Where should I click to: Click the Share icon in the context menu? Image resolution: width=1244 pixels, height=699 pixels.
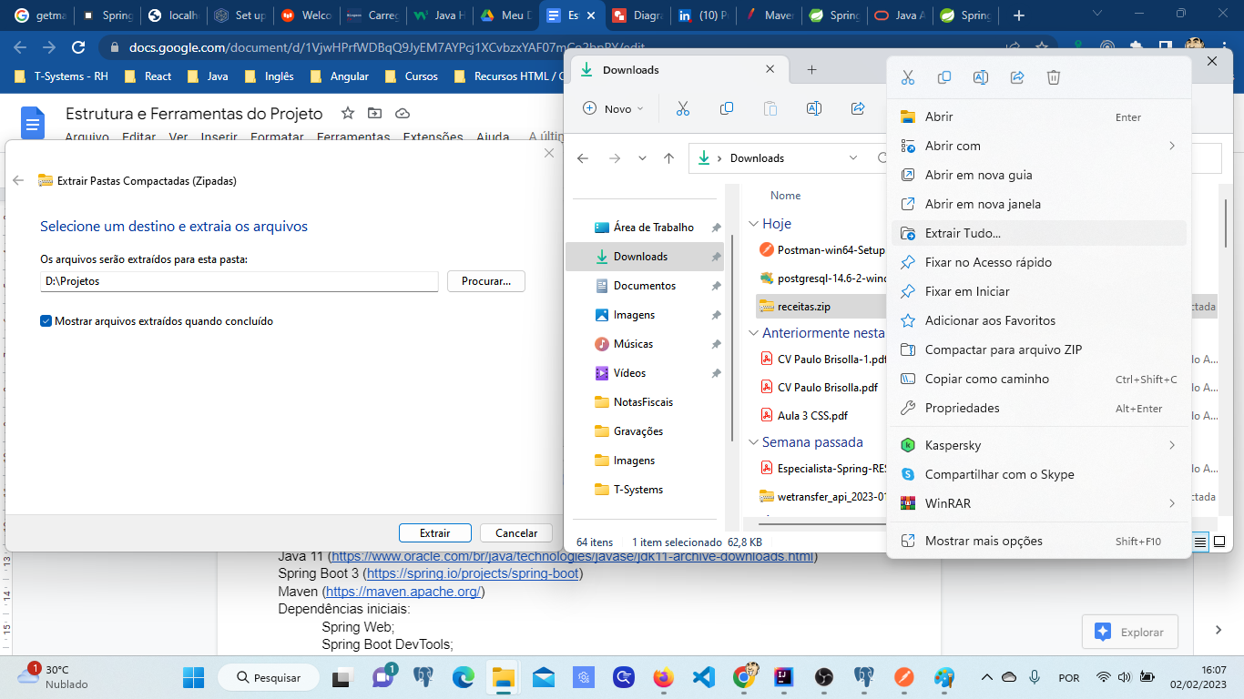coord(1016,77)
